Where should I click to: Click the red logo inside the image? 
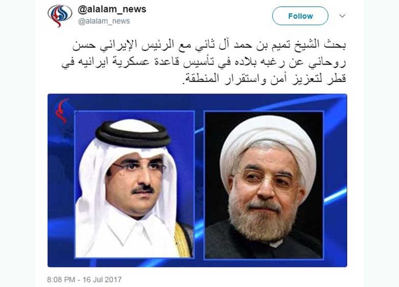(62, 111)
